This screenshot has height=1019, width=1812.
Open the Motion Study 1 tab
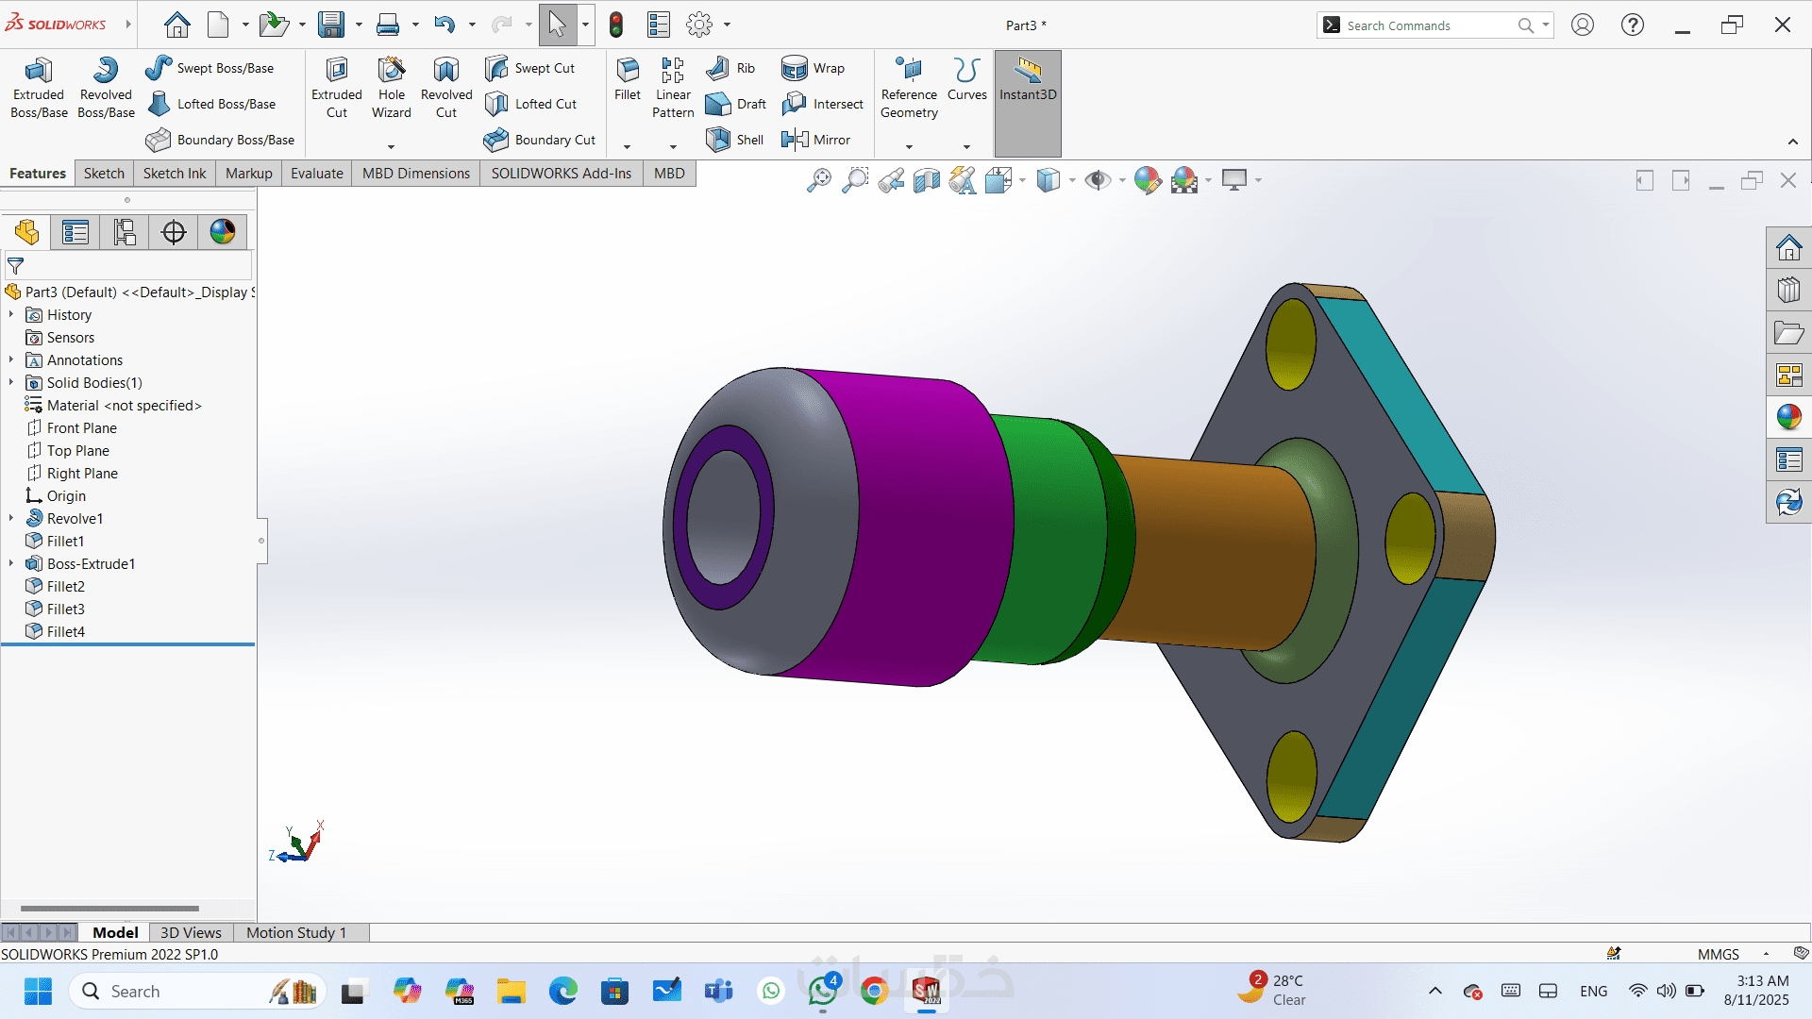pyautogui.click(x=296, y=932)
